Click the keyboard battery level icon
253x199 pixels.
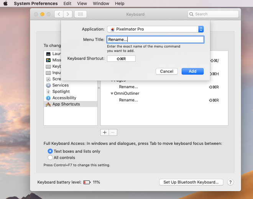[87, 182]
